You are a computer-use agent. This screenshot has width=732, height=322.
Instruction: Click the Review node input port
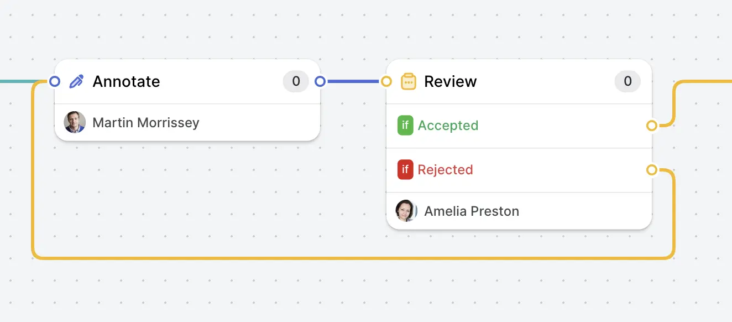tap(386, 82)
